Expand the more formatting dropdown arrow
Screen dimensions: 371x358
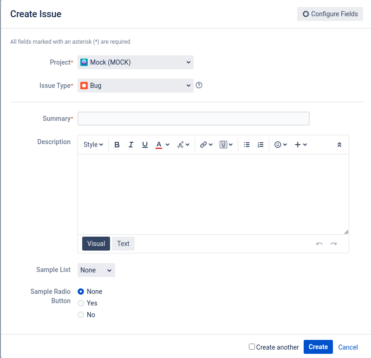pos(188,145)
